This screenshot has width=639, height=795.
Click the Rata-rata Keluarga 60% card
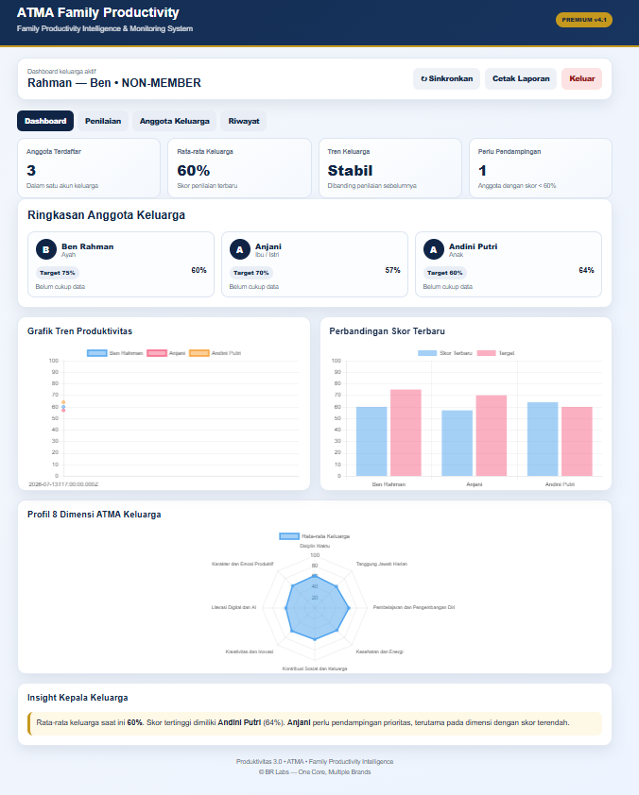(239, 168)
